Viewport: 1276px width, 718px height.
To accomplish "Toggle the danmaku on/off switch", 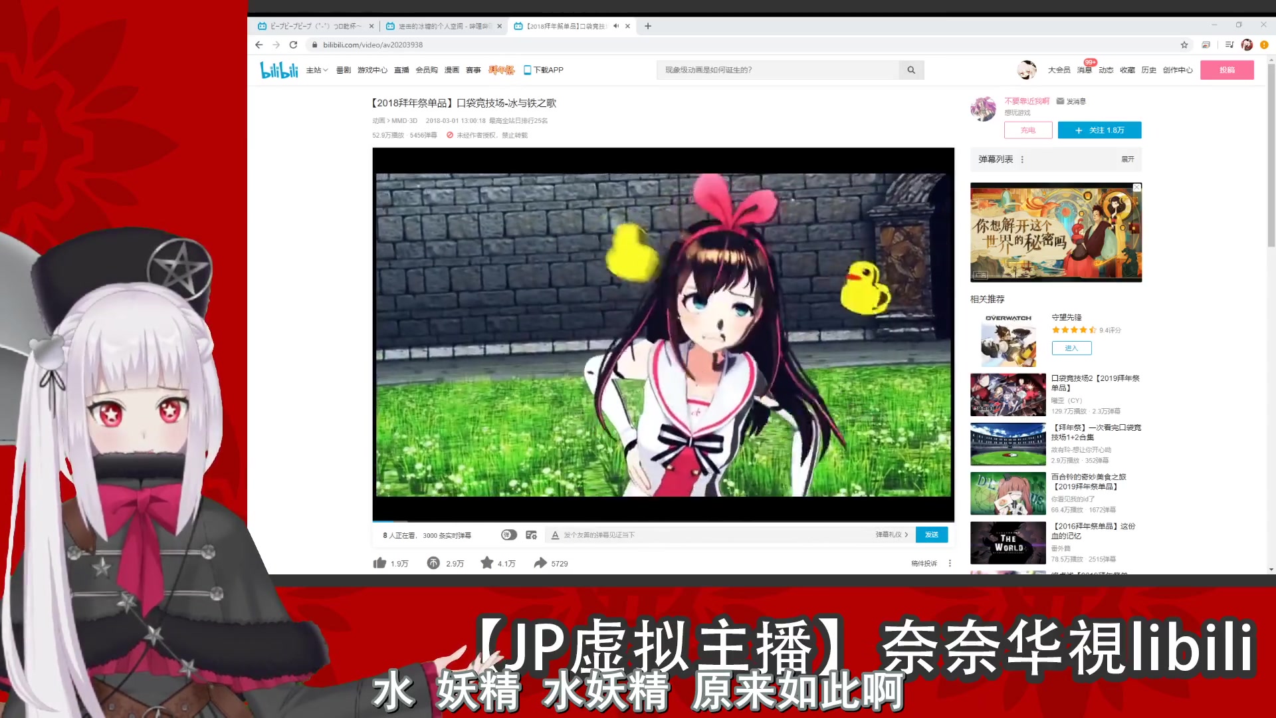I will click(x=509, y=535).
